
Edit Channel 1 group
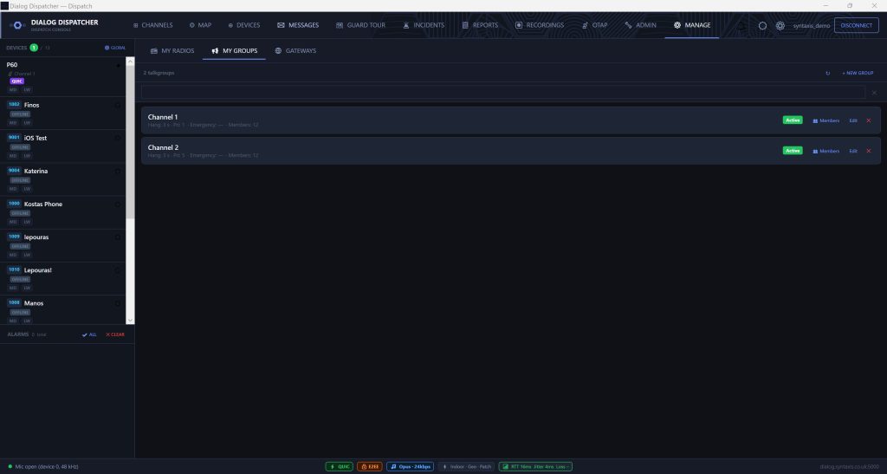[853, 120]
